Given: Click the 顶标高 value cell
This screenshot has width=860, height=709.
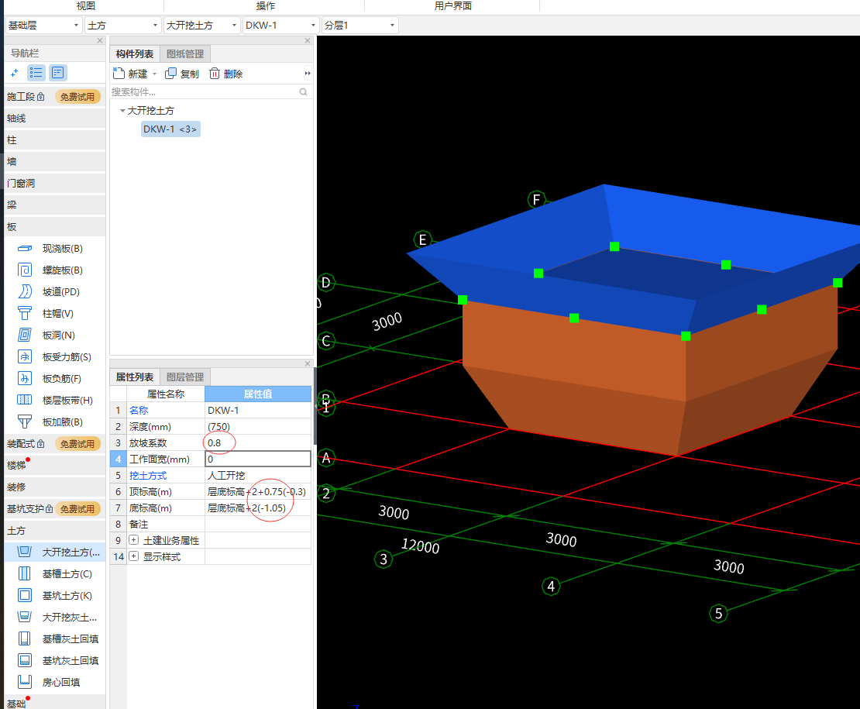Looking at the screenshot, I should point(258,492).
